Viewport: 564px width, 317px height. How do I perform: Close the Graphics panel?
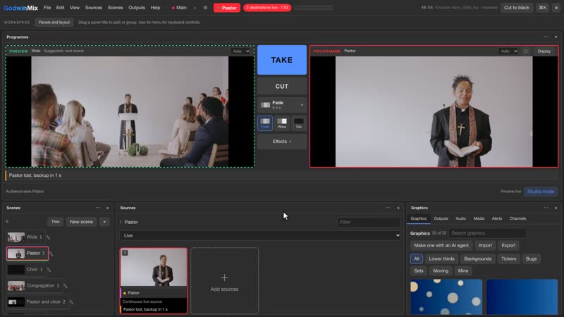[x=556, y=208]
